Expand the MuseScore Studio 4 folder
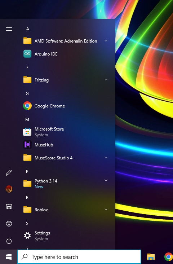The width and height of the screenshot is (173, 264). [x=106, y=158]
